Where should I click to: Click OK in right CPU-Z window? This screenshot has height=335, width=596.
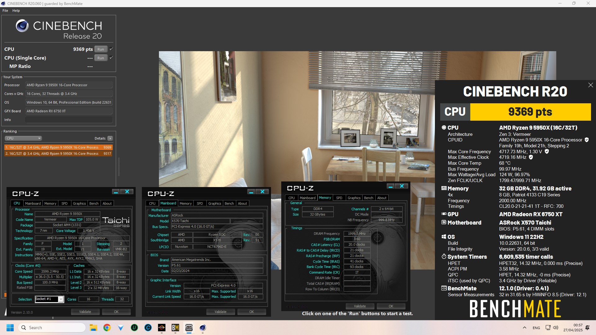pos(391,306)
